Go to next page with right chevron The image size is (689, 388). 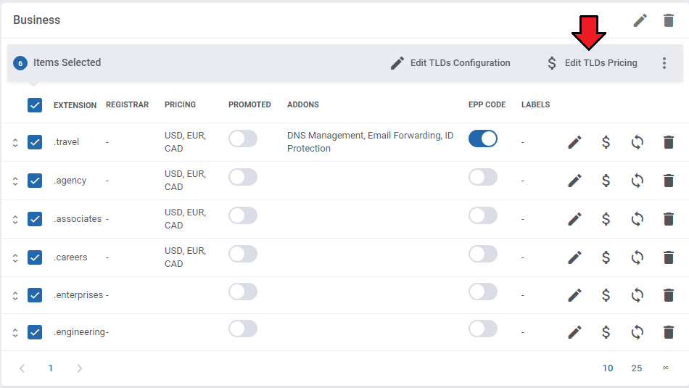tap(80, 368)
